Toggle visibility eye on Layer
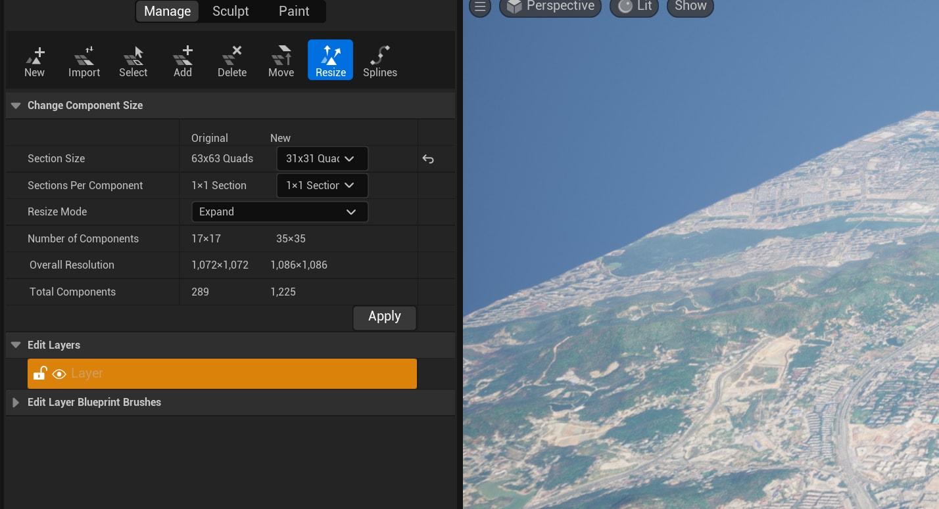The width and height of the screenshot is (939, 509). coord(59,374)
